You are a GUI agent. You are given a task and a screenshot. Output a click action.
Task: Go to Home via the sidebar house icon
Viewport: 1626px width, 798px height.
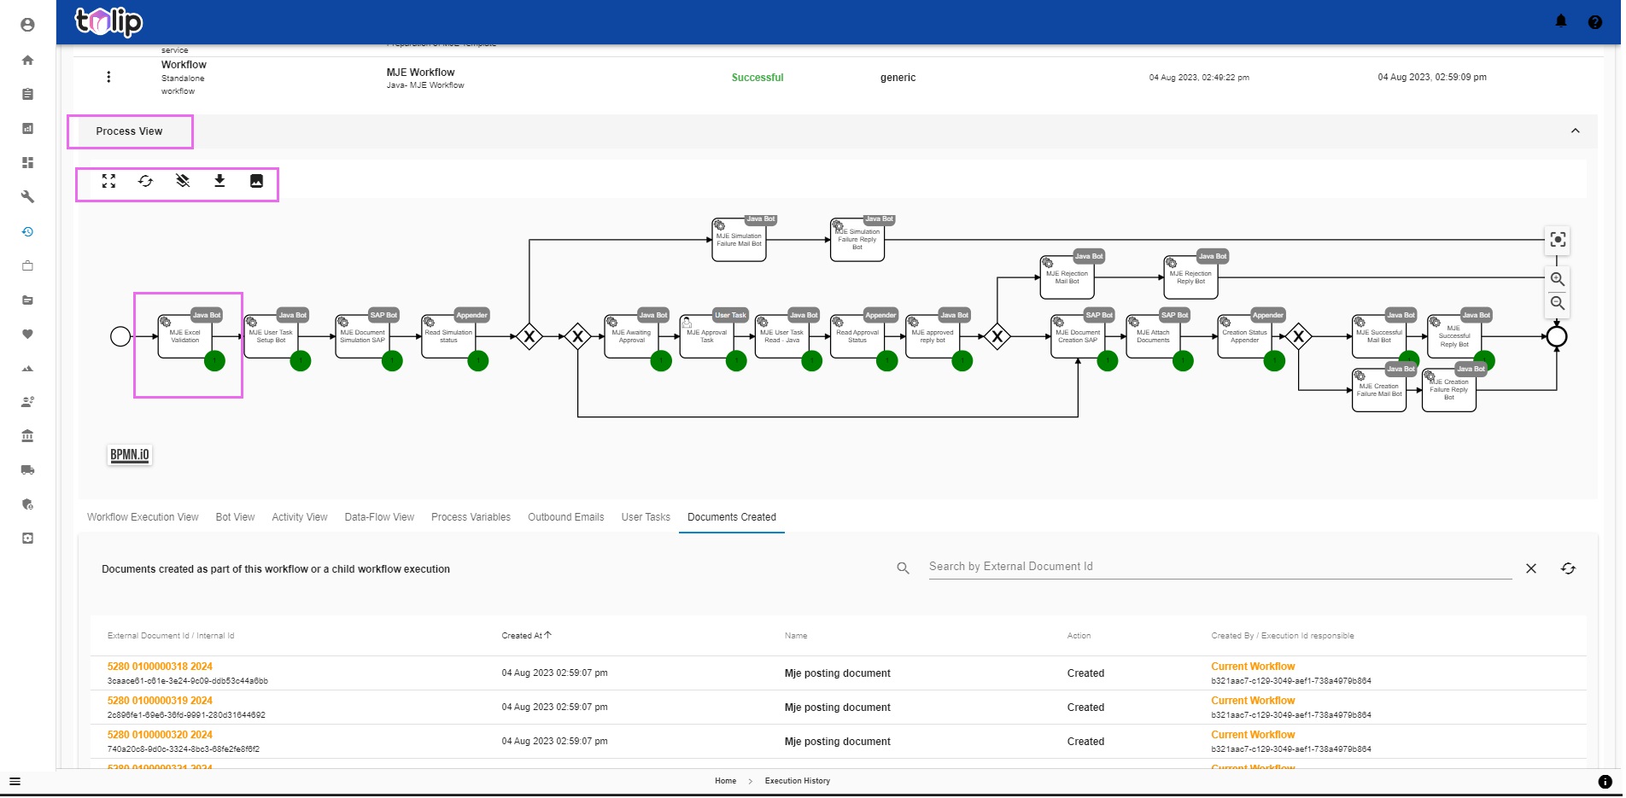27,60
